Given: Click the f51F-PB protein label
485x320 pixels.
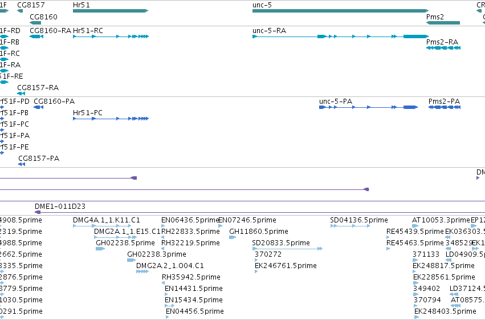Looking at the screenshot, I should pyautogui.click(x=14, y=113).
